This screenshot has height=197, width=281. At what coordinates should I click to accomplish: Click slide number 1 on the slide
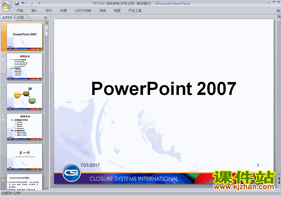[258, 165]
